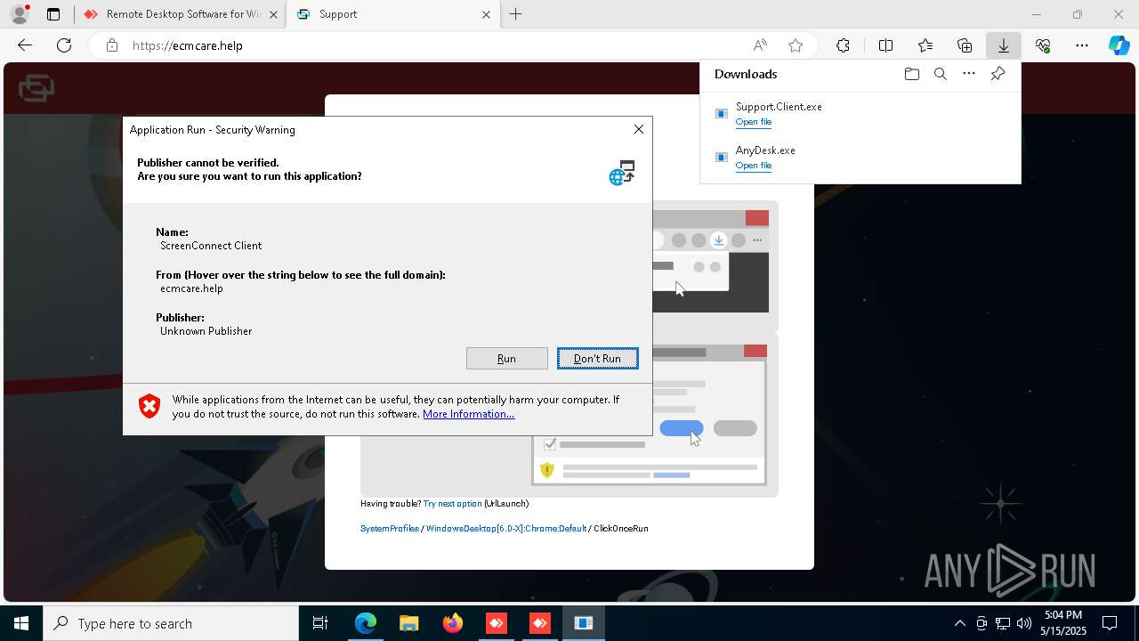
Task: Add this page to favorites star
Action: [x=796, y=45]
